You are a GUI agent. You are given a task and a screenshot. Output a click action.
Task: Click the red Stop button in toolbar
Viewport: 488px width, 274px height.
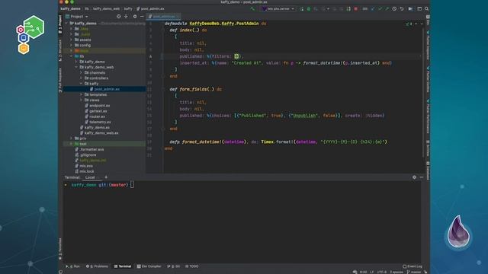(356, 8)
